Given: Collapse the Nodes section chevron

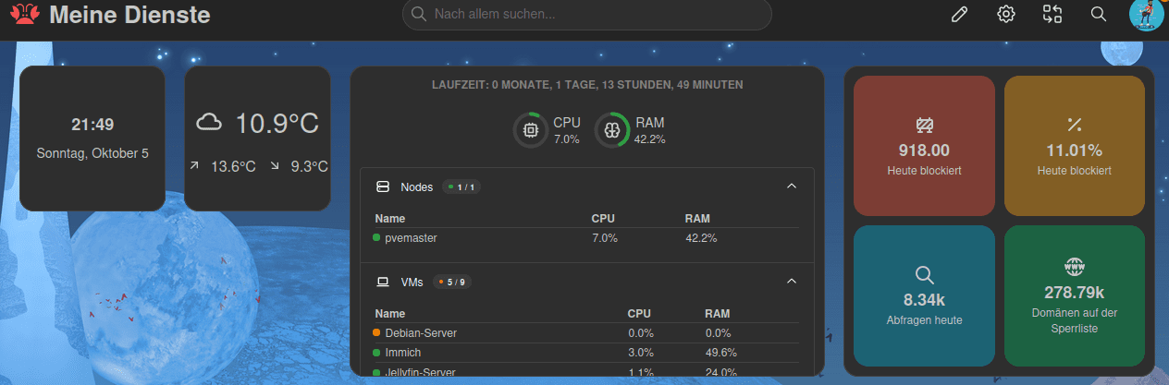Looking at the screenshot, I should (791, 186).
